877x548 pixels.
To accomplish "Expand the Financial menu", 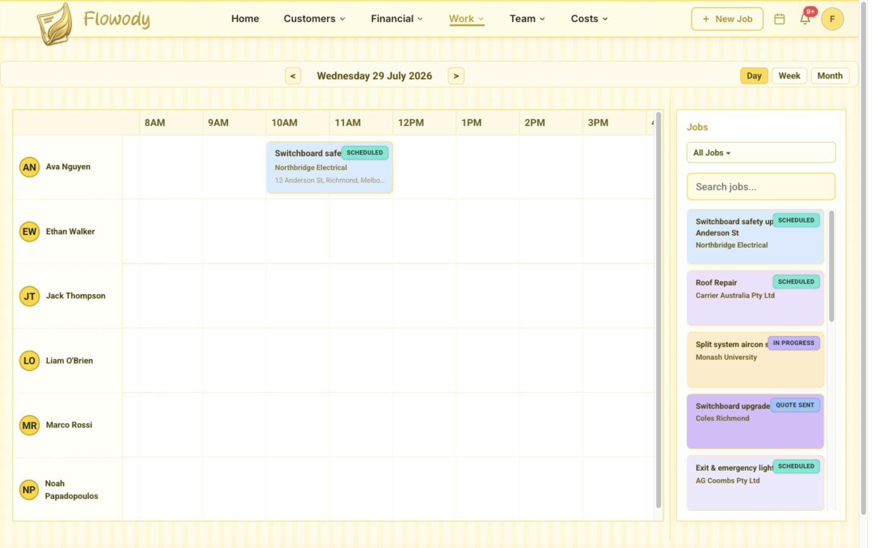I will point(396,19).
